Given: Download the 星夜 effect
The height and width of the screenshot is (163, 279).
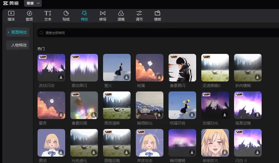Looking at the screenshot, I should (x=61, y=115).
